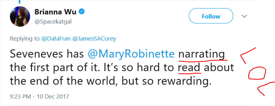Click the blue thread line above avatar
The image size is (275, 106).
pos(19,2)
